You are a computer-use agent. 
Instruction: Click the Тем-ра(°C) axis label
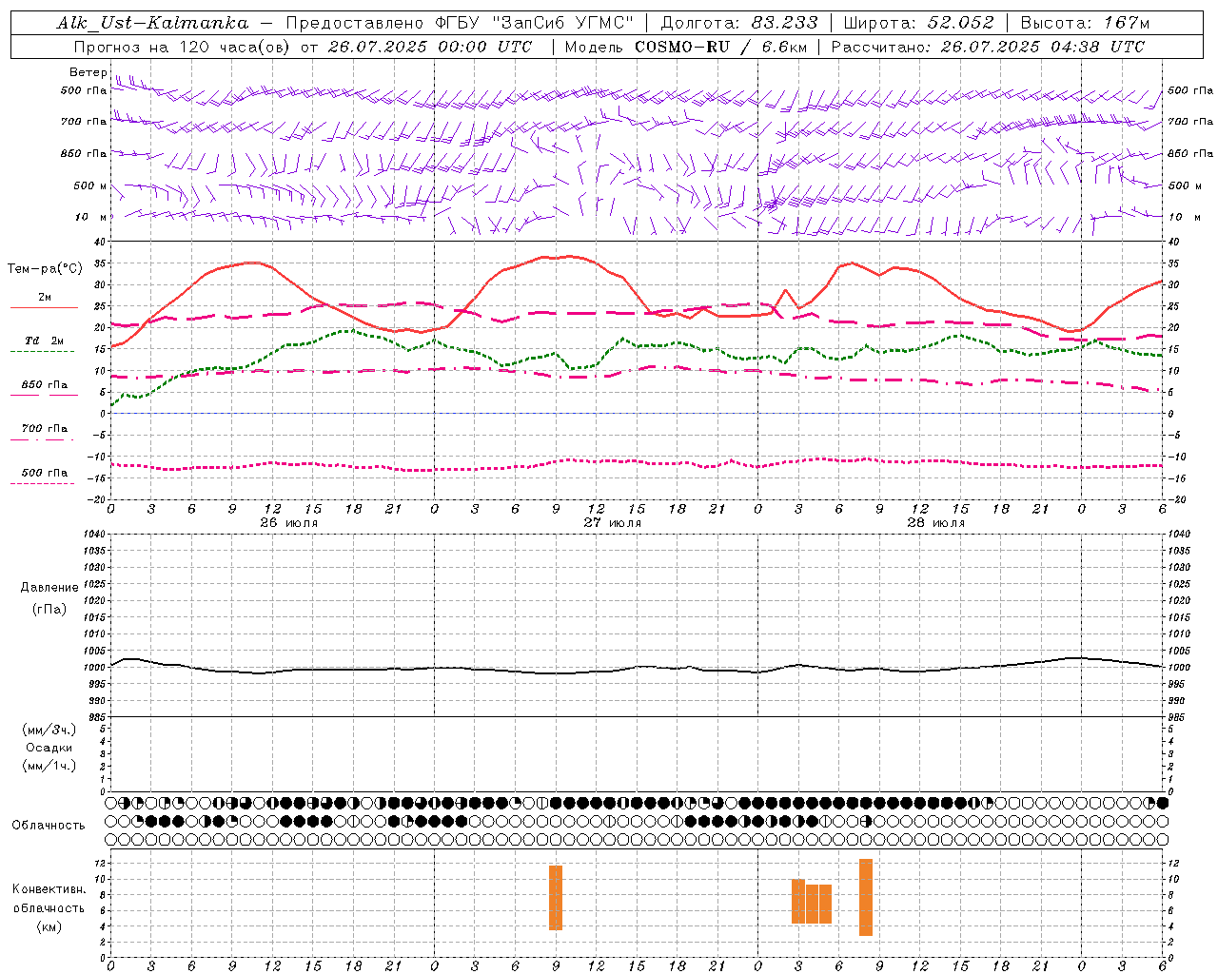[x=44, y=269]
